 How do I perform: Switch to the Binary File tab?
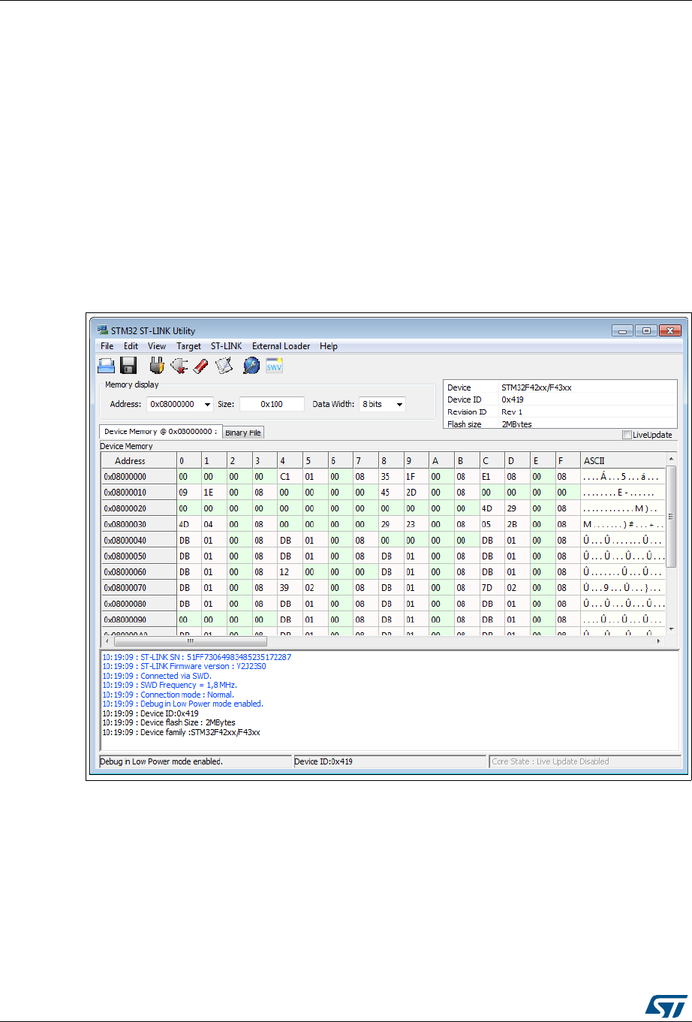click(243, 433)
